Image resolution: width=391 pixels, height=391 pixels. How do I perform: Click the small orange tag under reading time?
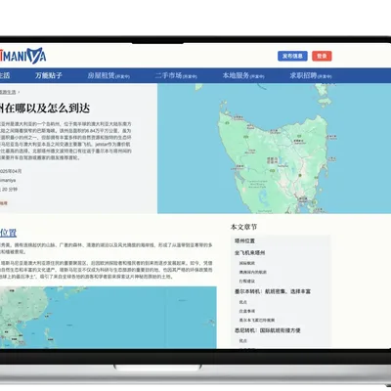point(4,203)
